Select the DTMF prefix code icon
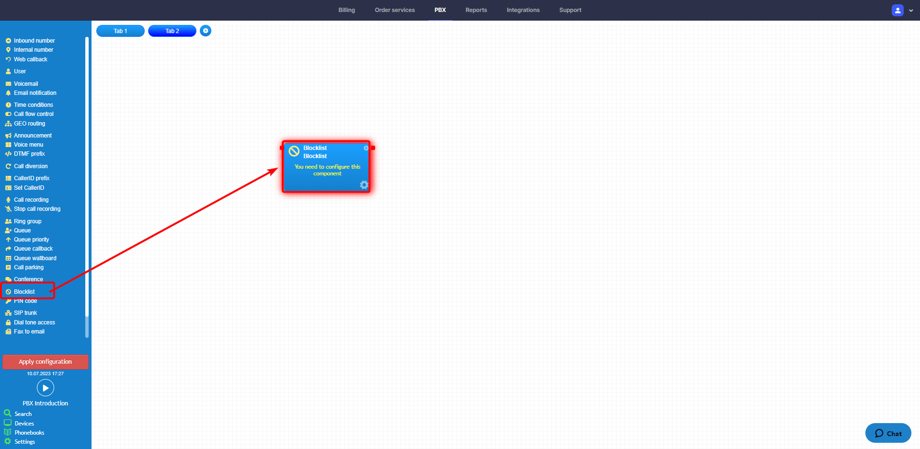The image size is (920, 449). [x=8, y=154]
